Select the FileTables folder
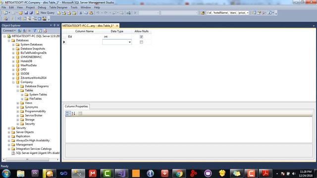Screen dimensions: 317x178 pos(35,99)
